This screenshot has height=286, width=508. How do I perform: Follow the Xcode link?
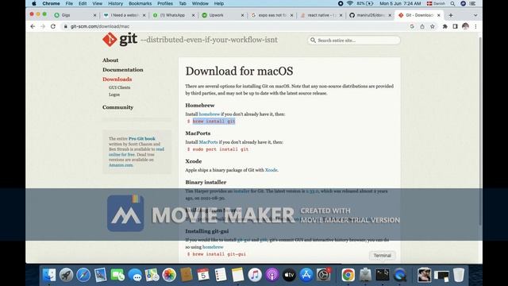[x=271, y=170]
